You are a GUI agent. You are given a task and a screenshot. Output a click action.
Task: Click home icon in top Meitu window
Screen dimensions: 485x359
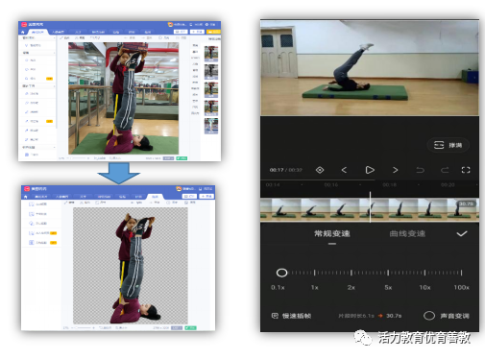pyautogui.click(x=22, y=32)
